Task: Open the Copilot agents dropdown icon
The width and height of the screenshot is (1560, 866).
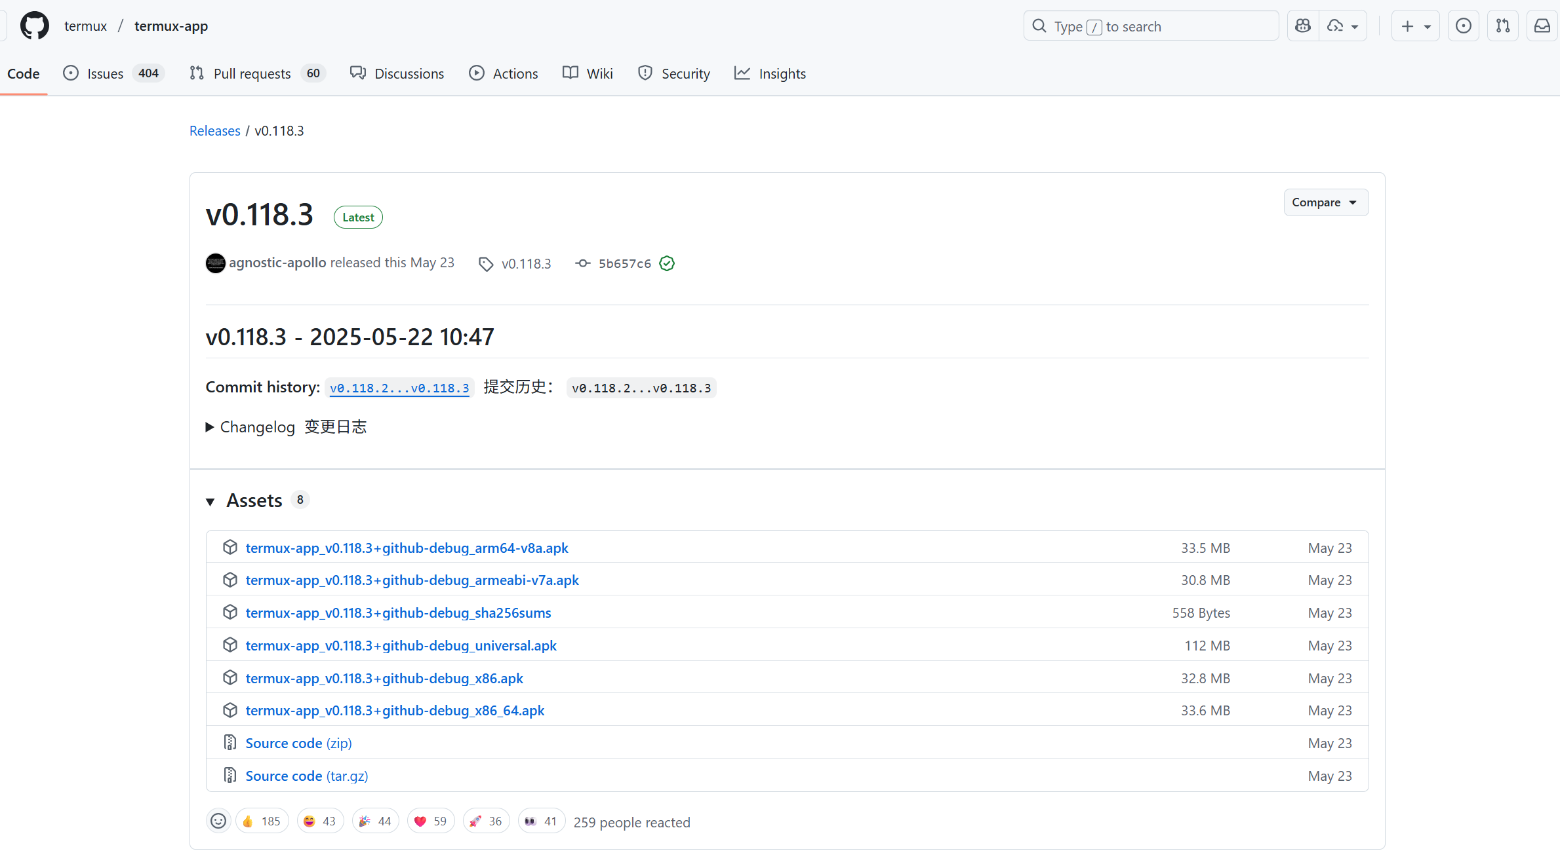Action: tap(1343, 26)
